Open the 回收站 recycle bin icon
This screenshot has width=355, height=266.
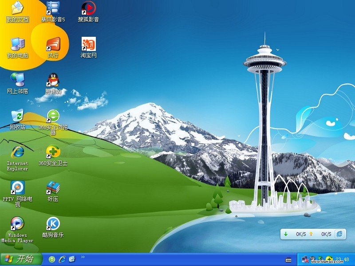click(17, 119)
